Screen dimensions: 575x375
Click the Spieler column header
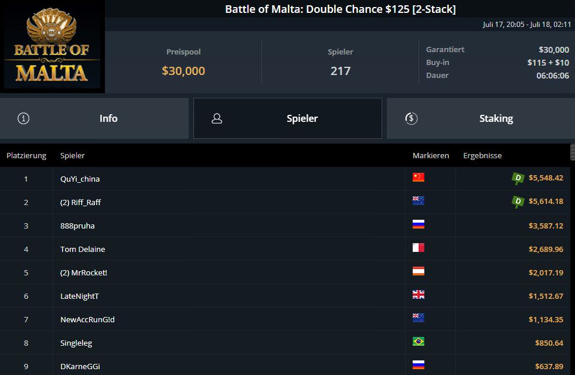click(73, 155)
